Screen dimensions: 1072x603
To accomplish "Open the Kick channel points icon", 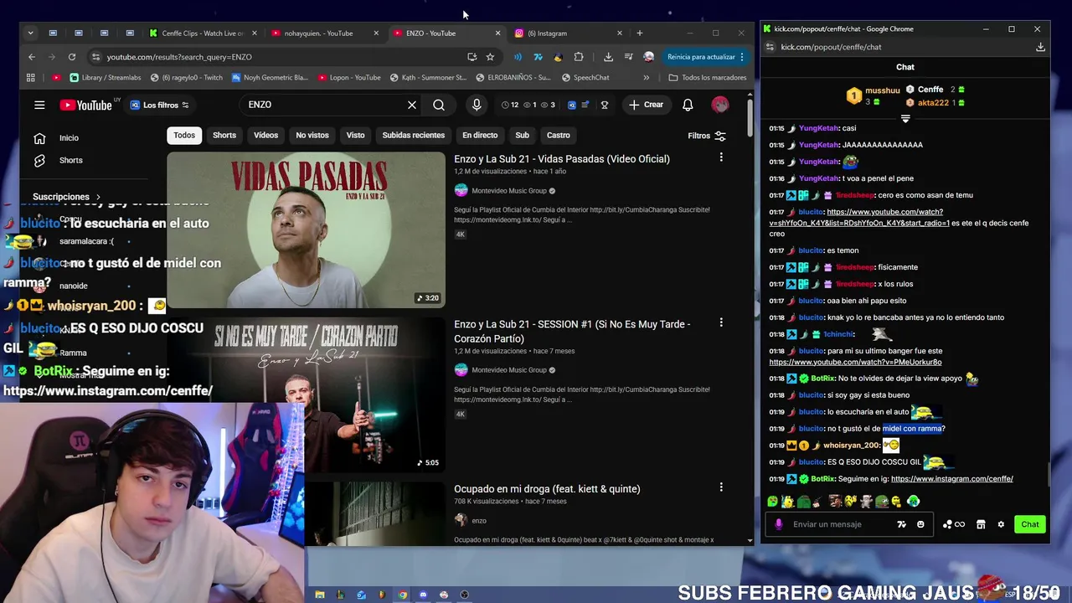I will coord(953,524).
